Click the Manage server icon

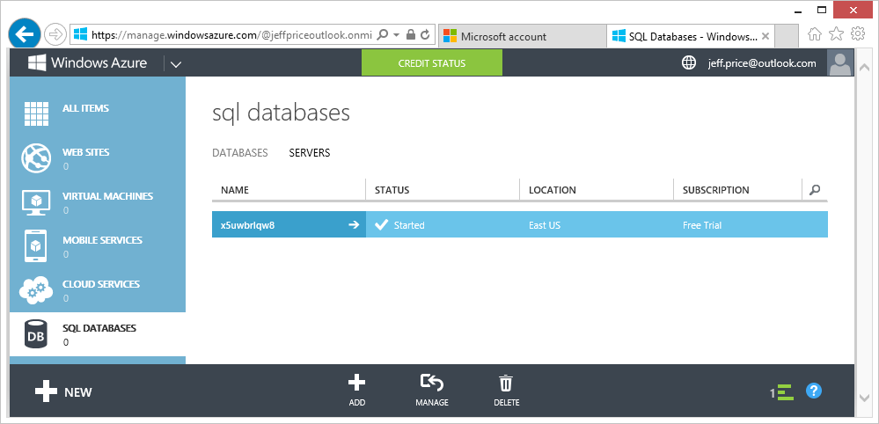(x=432, y=384)
